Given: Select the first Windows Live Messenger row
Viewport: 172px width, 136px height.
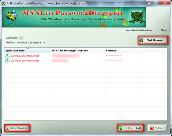Looking at the screenshot, I should point(86,56).
